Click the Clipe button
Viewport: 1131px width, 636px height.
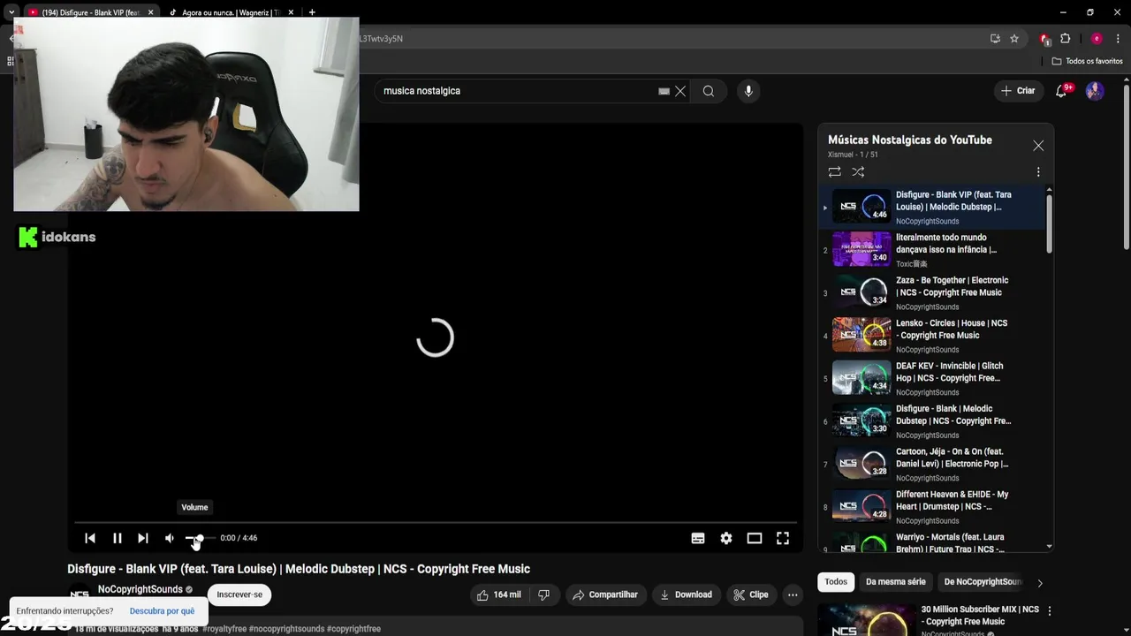click(751, 594)
